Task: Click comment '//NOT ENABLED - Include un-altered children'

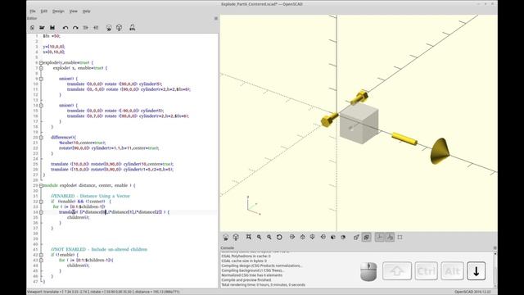Action: [99, 249]
